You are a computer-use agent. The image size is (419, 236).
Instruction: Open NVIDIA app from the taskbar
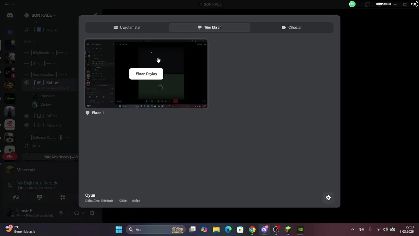300,229
